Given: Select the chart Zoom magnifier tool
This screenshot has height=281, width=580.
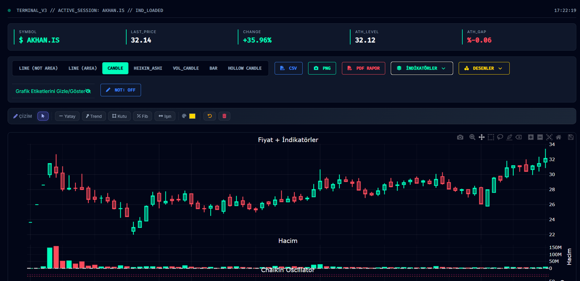Looking at the screenshot, I should [x=472, y=138].
